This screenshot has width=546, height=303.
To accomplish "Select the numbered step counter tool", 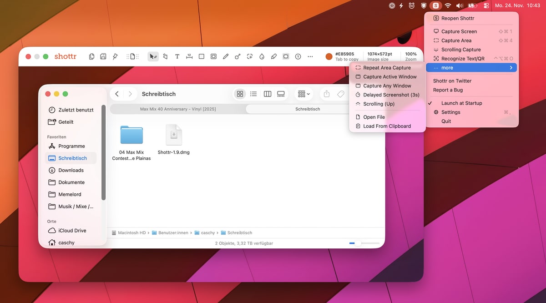I will pos(298,56).
